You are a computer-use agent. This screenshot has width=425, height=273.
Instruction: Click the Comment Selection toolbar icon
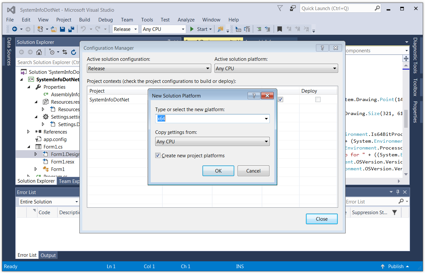point(259,29)
